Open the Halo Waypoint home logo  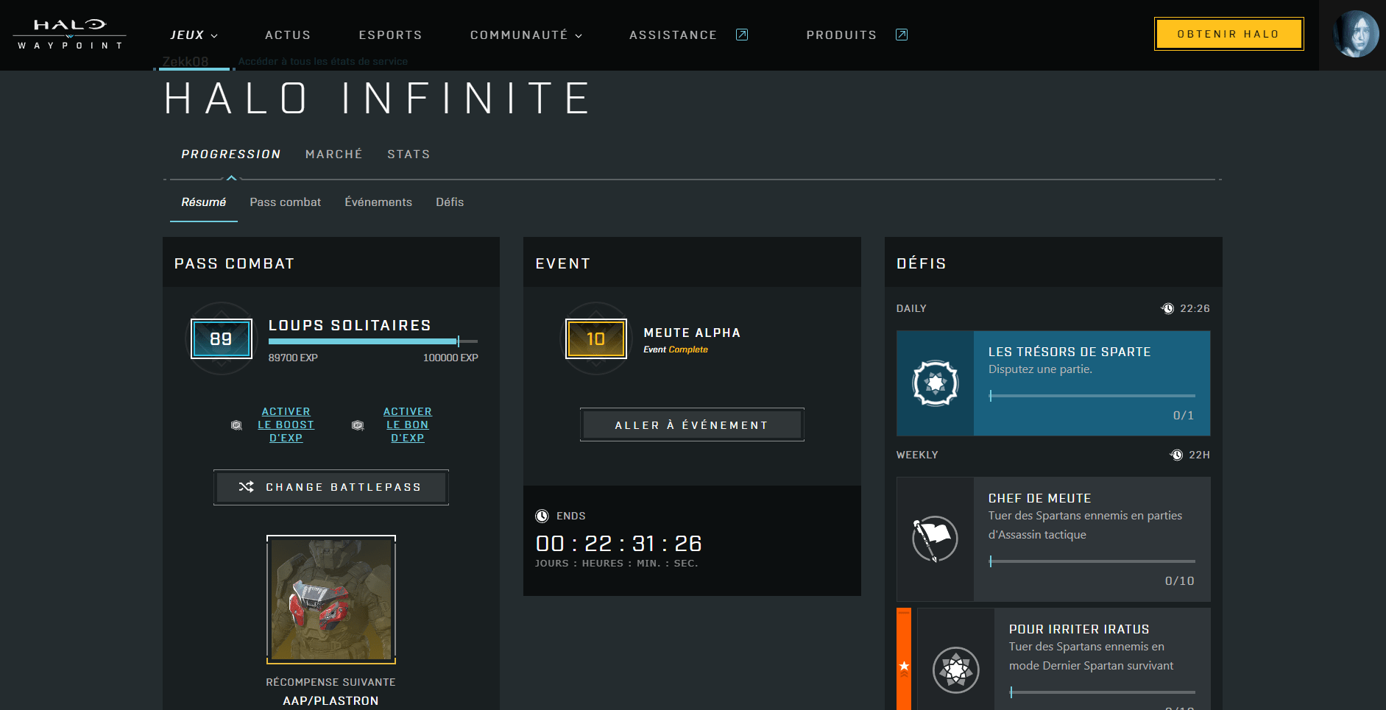tap(70, 35)
